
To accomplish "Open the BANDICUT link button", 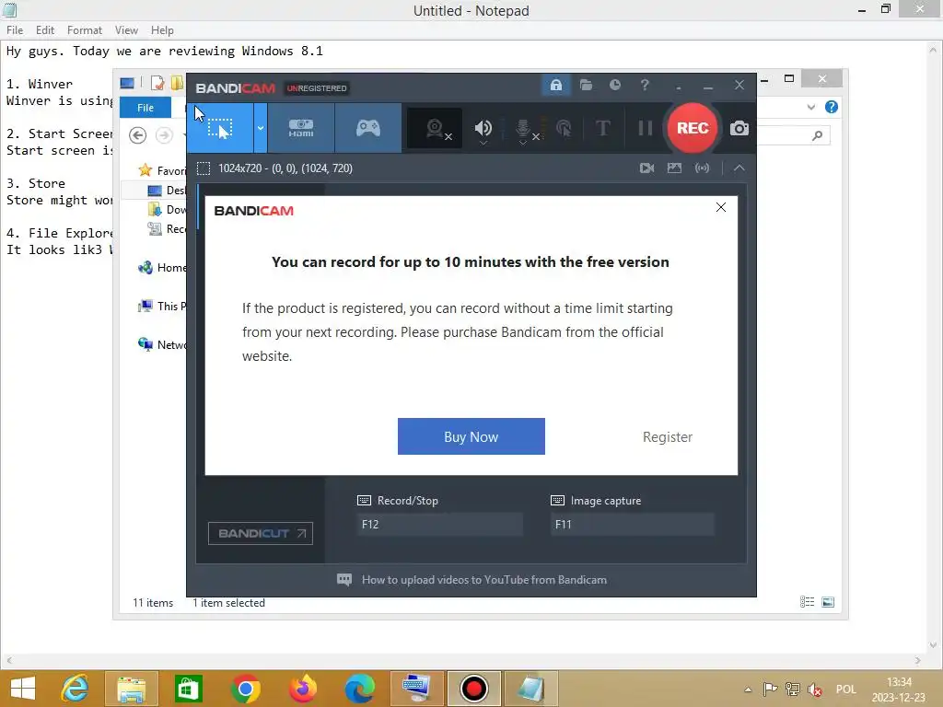I will click(261, 533).
